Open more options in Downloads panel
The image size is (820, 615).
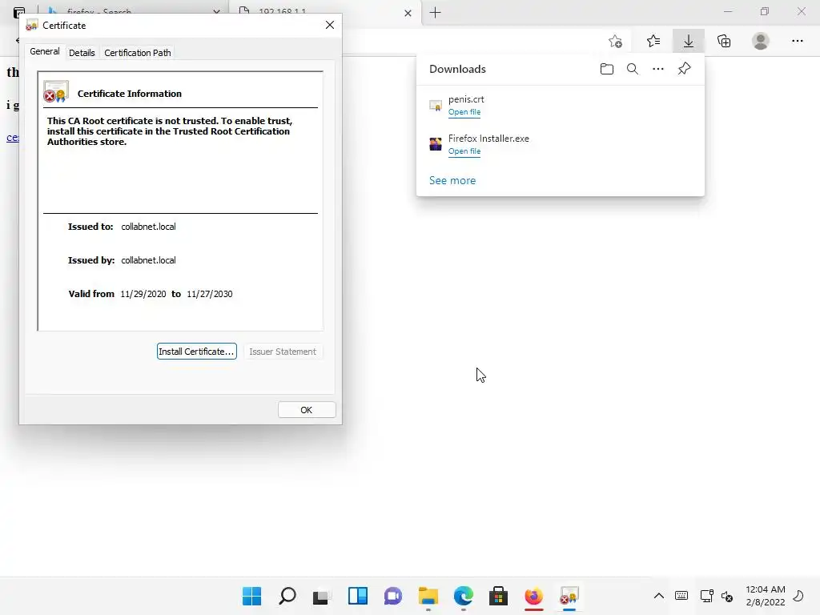(658, 69)
